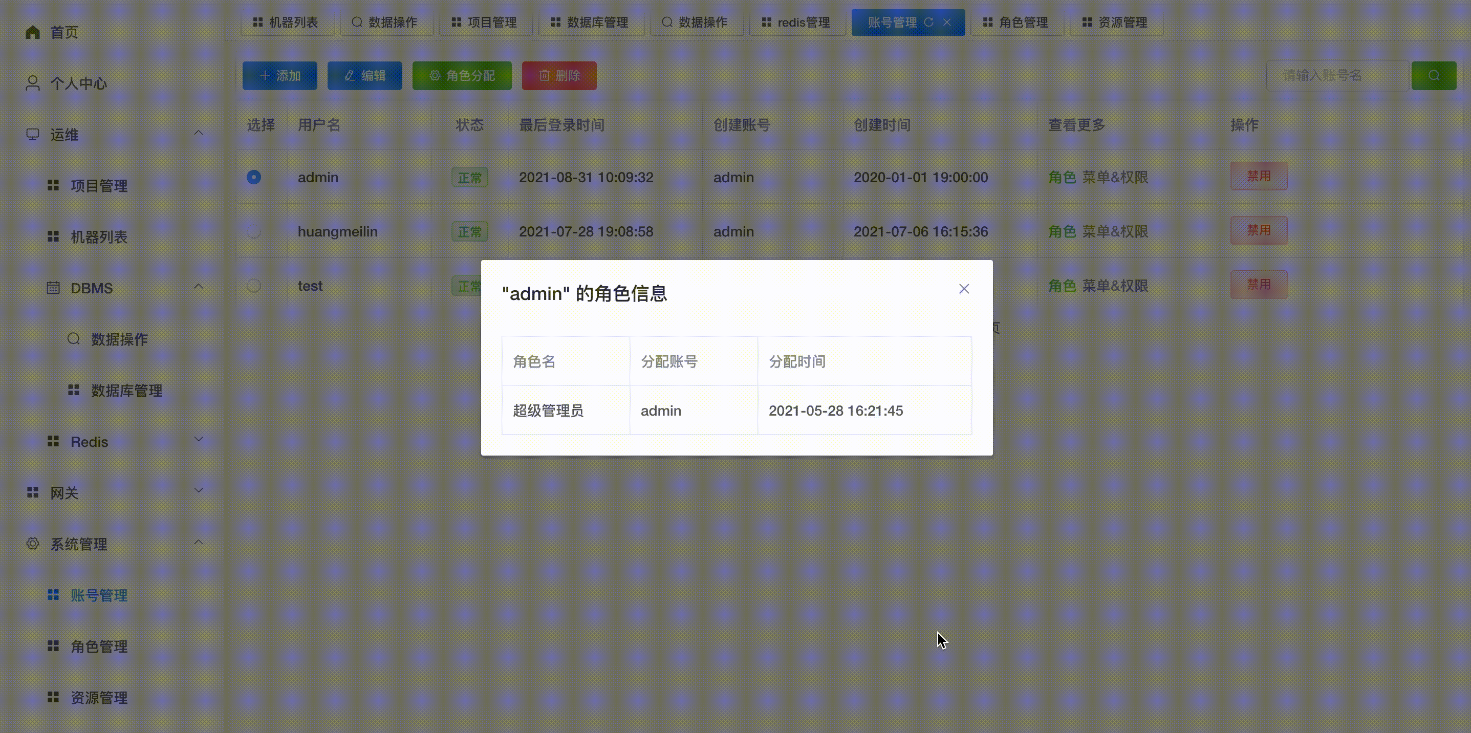Click the magnifier icon beside 数据操作 in sidebar
Screen dimensions: 1471x733
pyautogui.click(x=73, y=338)
